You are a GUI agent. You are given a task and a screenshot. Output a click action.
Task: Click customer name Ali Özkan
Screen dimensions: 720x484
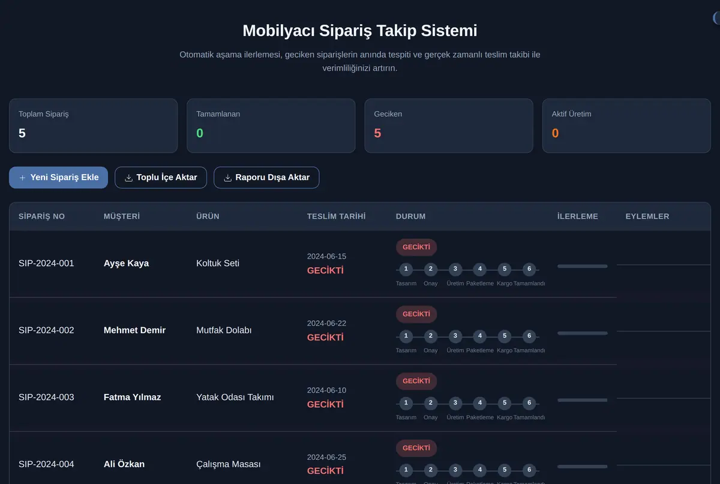pos(124,464)
